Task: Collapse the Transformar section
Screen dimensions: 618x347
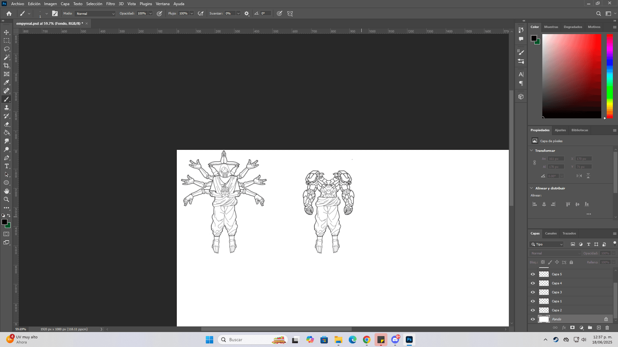Action: [531, 151]
